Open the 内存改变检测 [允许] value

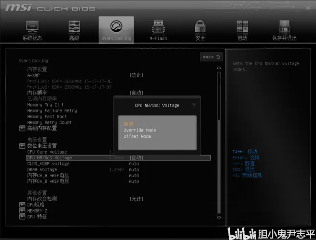(x=136, y=199)
